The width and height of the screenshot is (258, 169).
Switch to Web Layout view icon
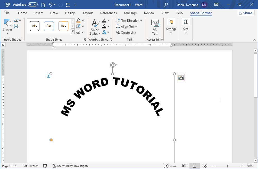pos(205,166)
